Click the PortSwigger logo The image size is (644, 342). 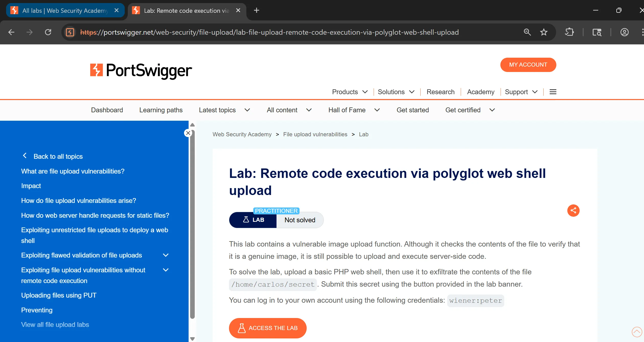141,70
